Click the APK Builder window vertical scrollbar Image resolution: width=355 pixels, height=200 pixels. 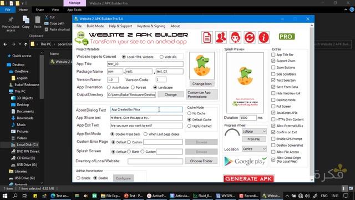tap(312, 102)
